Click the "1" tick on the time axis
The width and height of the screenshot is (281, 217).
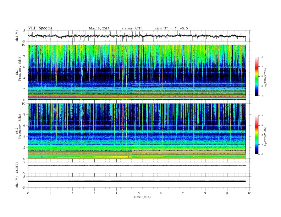pos(50,193)
